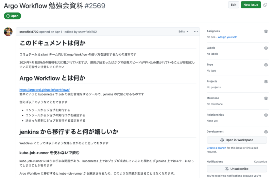This screenshot has width=272, height=178.
Task: Open the argoproj.github.io/workflows link
Action: 45,90
